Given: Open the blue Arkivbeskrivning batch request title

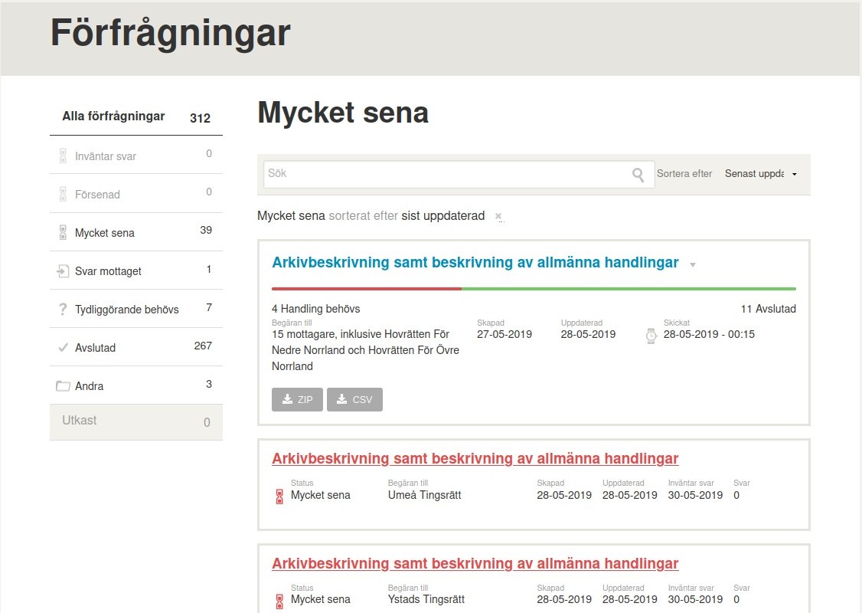Looking at the screenshot, I should point(475,263).
